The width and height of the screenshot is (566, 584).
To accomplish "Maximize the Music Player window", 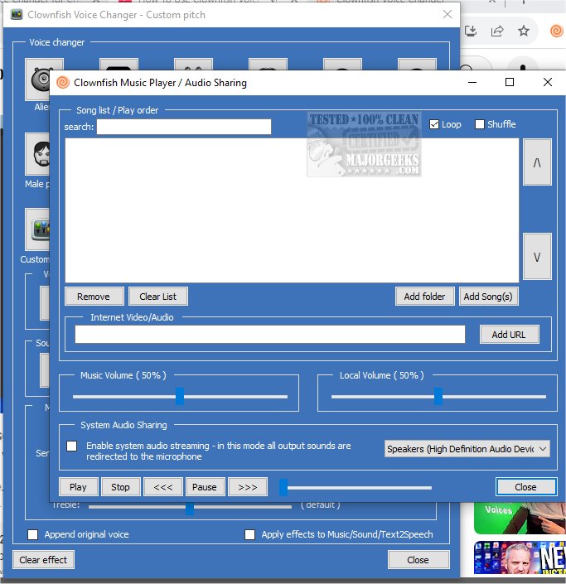I will coord(510,82).
